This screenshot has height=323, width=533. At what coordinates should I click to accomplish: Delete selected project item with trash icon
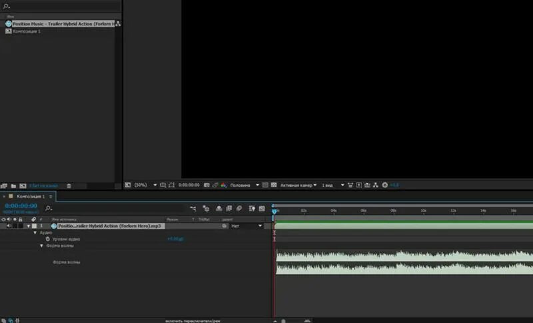coord(69,186)
